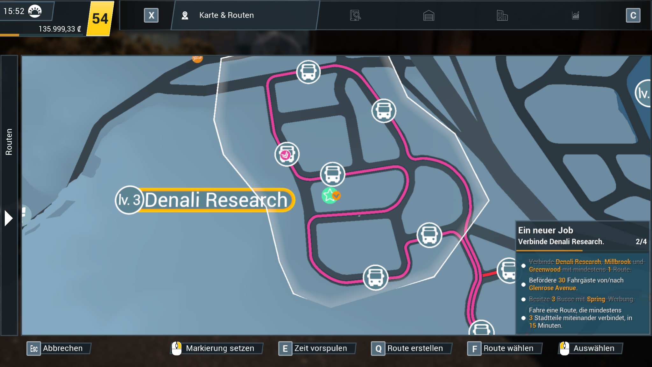
Task: Click Route wählen button
Action: [505, 348]
